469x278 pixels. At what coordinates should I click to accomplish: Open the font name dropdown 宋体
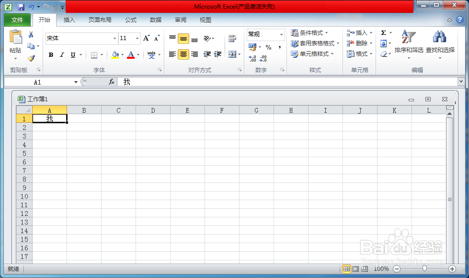coord(114,39)
